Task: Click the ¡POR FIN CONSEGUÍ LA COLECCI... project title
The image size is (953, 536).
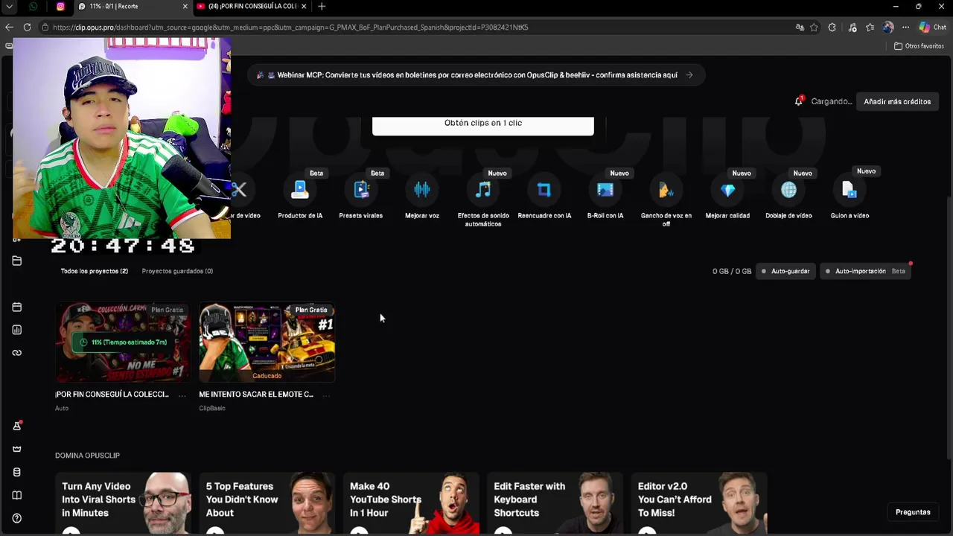Action: pos(112,395)
